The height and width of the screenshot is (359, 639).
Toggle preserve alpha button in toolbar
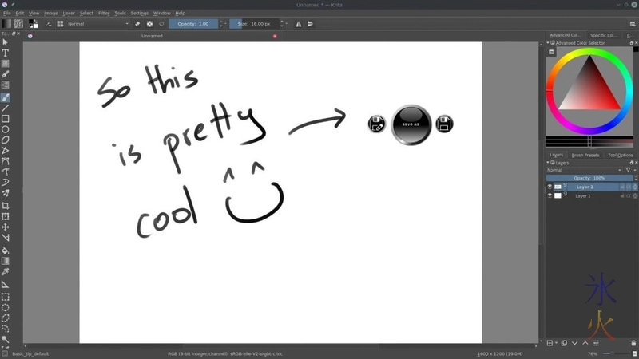click(149, 24)
